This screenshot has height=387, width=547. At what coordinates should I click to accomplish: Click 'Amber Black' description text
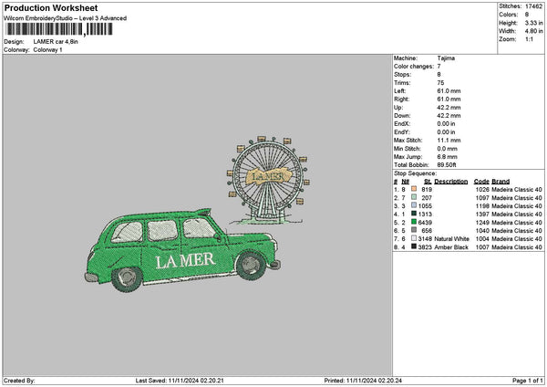(x=451, y=247)
